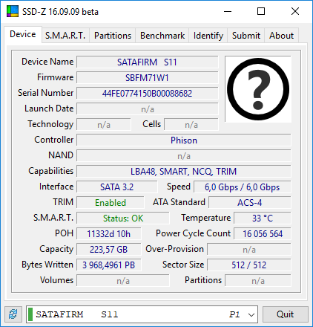313x327 pixels.
Task: Click the Quit button
Action: click(x=285, y=314)
